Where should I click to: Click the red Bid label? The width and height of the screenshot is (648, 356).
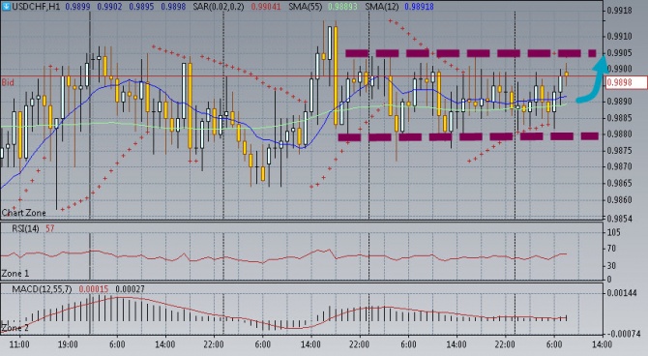click(x=8, y=82)
